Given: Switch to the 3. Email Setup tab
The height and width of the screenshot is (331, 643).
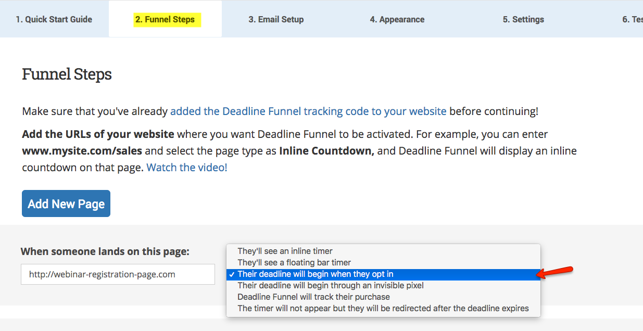Looking at the screenshot, I should click(x=276, y=19).
